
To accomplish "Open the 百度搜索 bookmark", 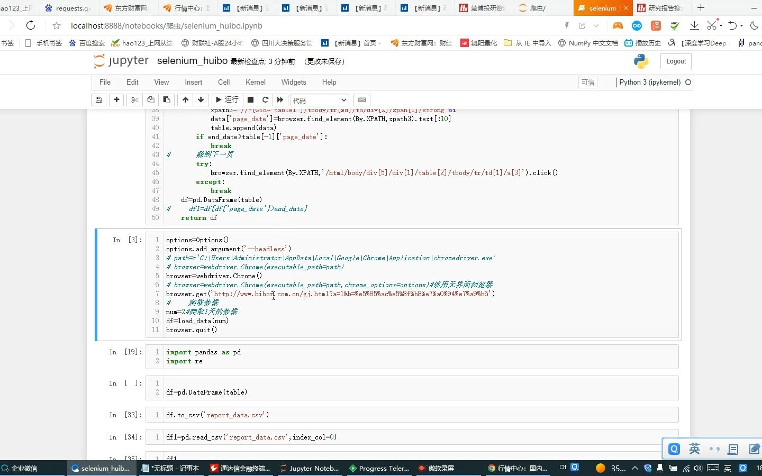I will pos(86,43).
